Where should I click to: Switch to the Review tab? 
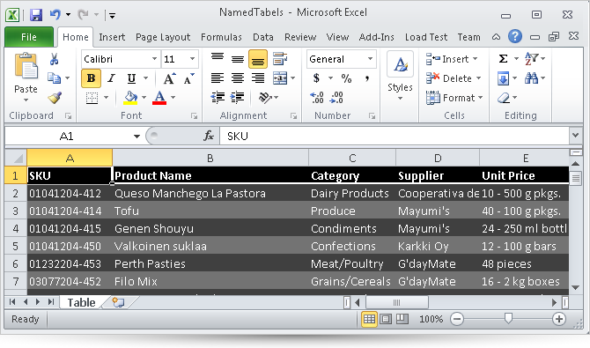click(300, 37)
